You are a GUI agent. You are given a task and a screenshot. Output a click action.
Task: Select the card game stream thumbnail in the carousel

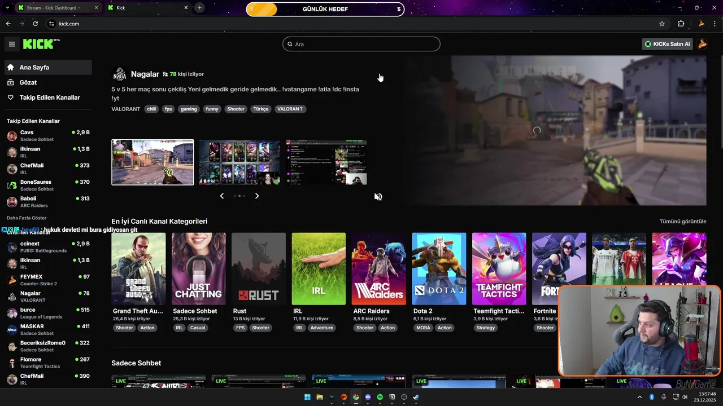[x=239, y=162]
